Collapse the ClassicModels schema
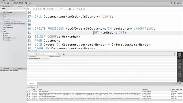Image resolution: width=183 pixels, height=103 pixels. 1,13
